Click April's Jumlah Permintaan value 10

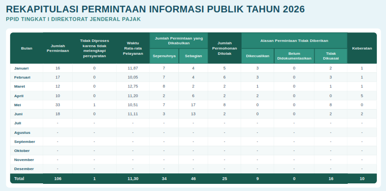click(58, 96)
